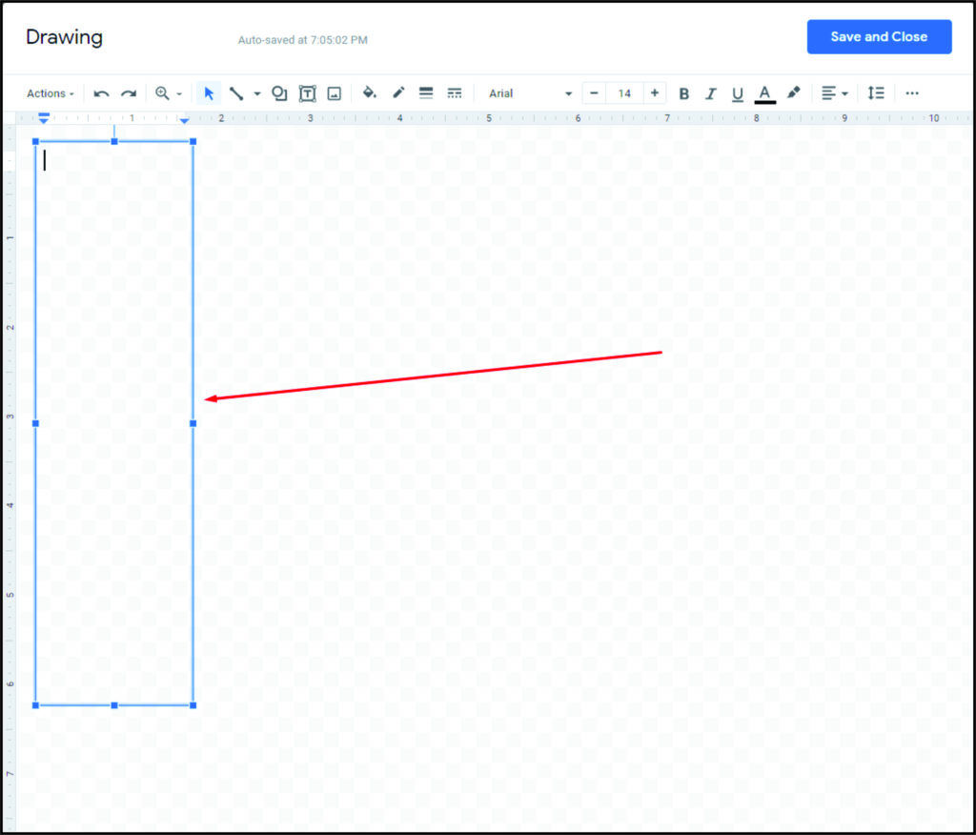Screen dimensions: 976x835
Task: Click the font size input field
Action: (x=624, y=92)
